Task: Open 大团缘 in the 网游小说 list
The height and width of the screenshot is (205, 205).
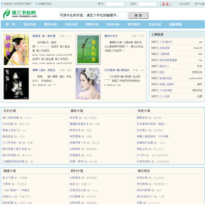Action: point(7,184)
